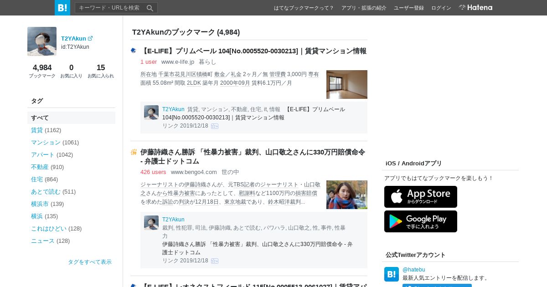
Task: Open the 伊藤詩織 article thumbnail
Action: [347, 195]
